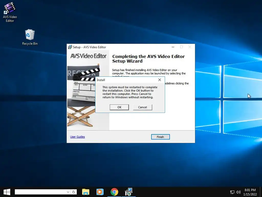Click Finish in the Setup wizard
The width and height of the screenshot is (262, 197).
coord(160,137)
